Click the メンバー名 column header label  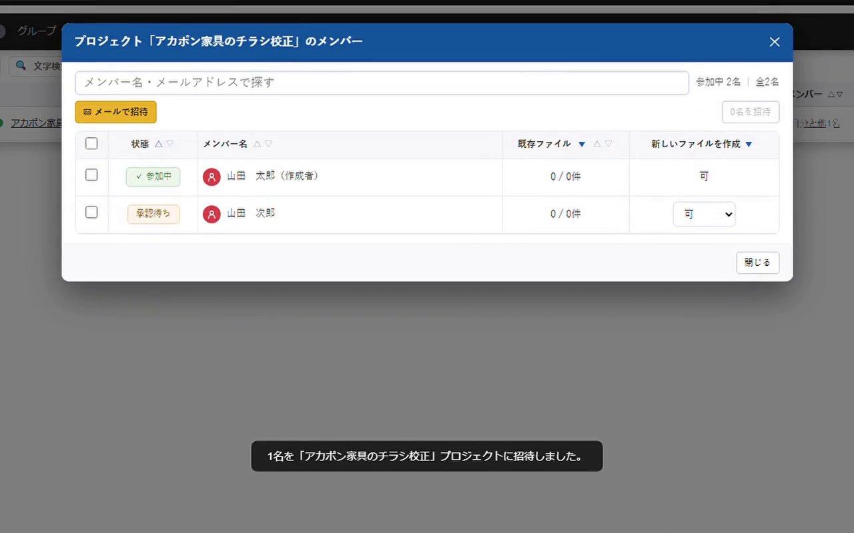(x=226, y=144)
